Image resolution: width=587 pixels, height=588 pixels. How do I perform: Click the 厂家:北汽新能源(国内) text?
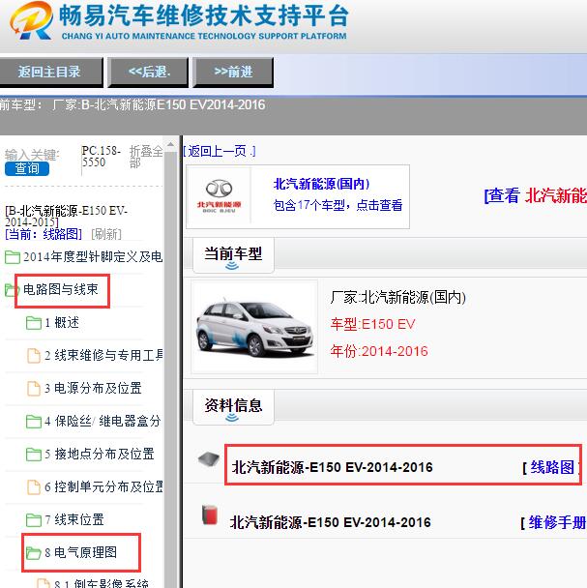coord(398,297)
